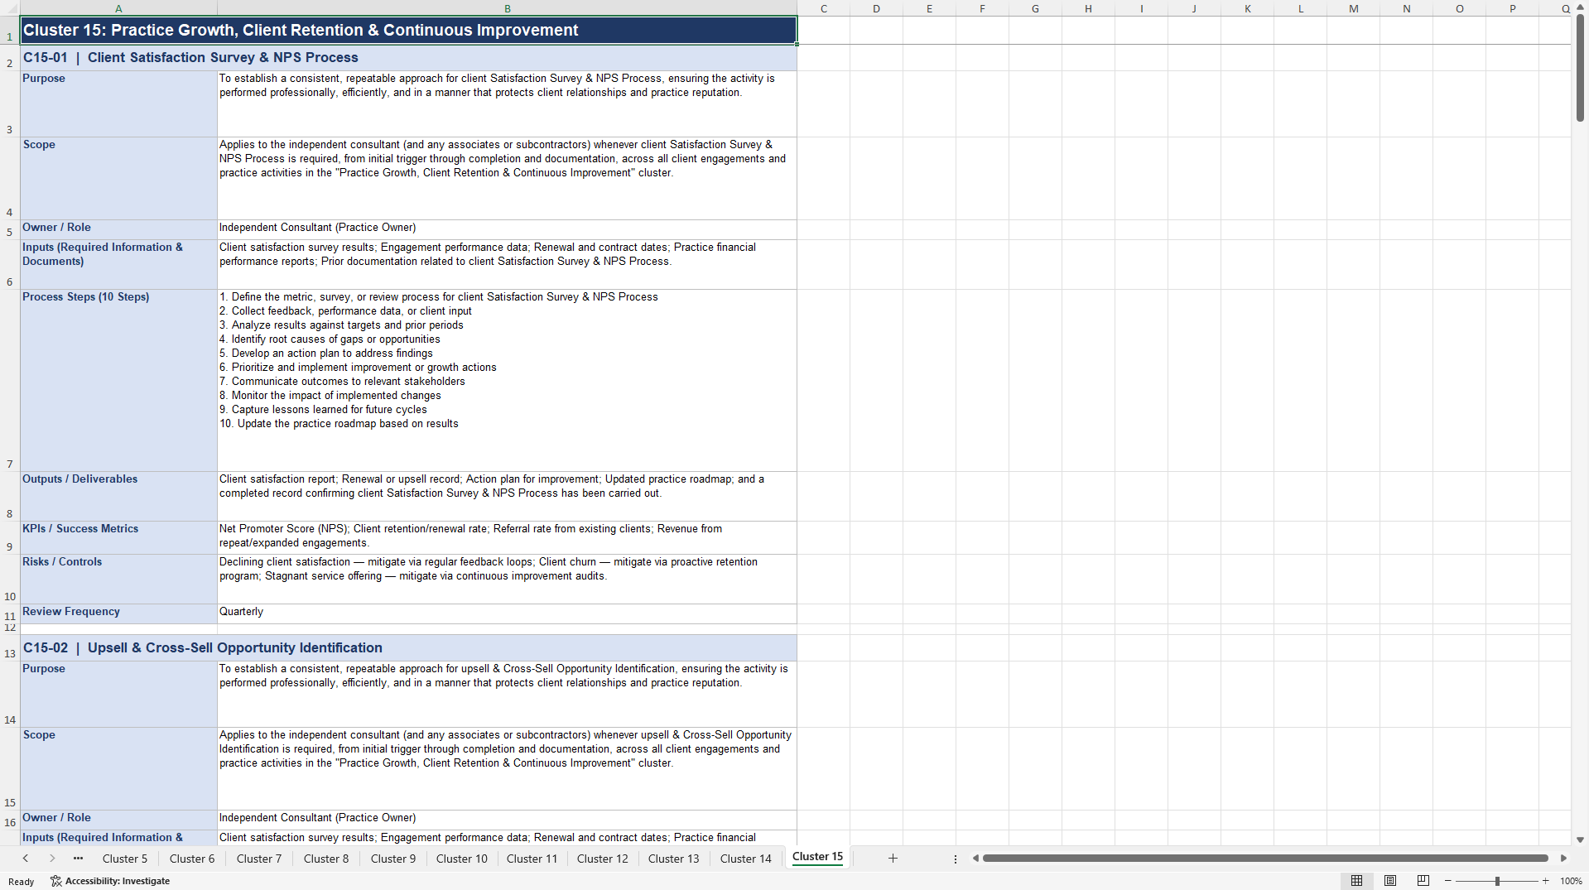Switch to Page Layout view
The height and width of the screenshot is (890, 1589).
tap(1390, 881)
